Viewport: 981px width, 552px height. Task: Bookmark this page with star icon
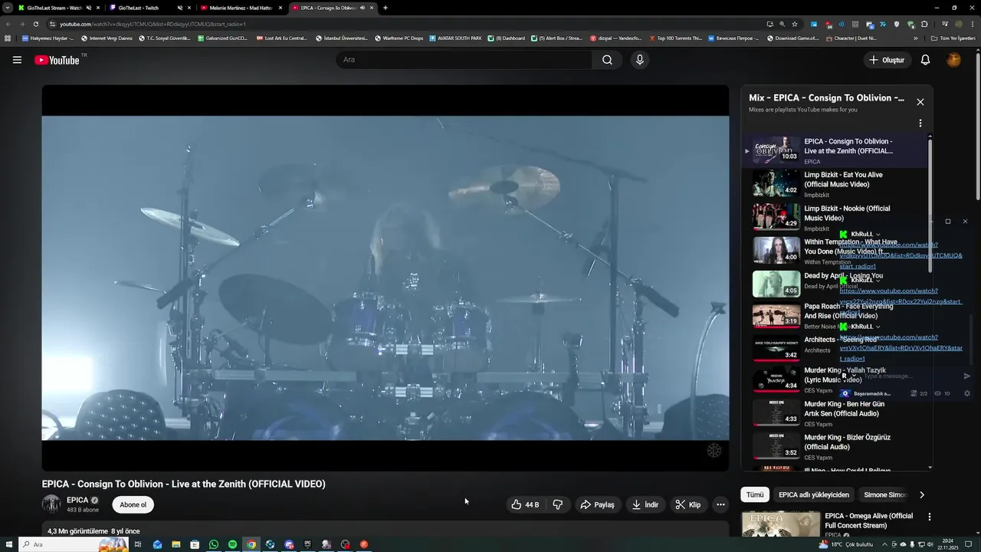point(795,24)
